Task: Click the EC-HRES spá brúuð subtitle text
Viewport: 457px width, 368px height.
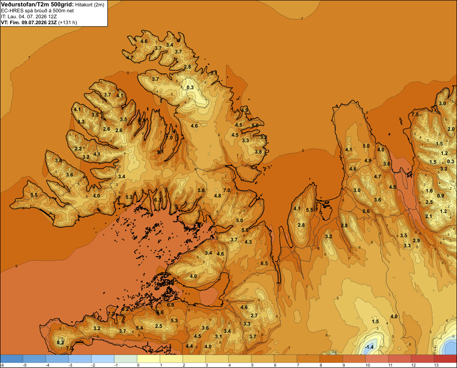Action: [x=37, y=11]
